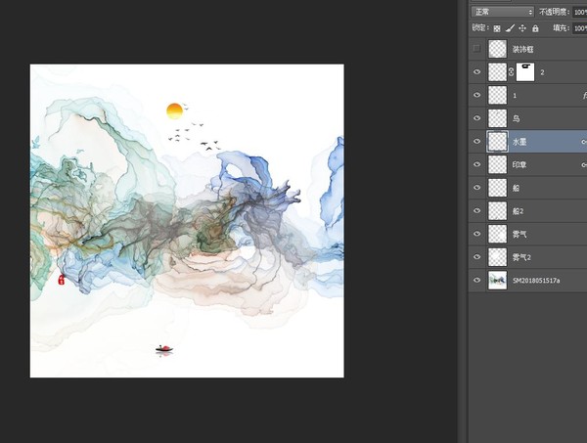Click the red seal stamp on canvas
The width and height of the screenshot is (587, 443).
[x=62, y=279]
